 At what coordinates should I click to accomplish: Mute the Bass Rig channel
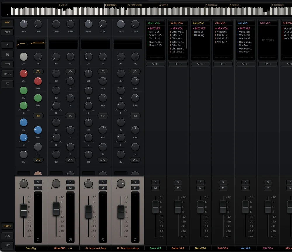38,188
